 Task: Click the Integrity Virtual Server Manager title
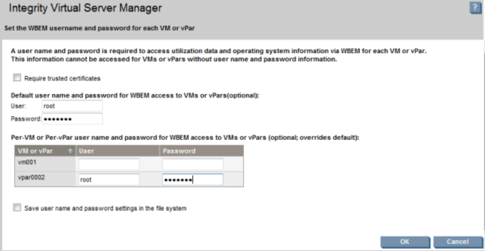(85, 8)
